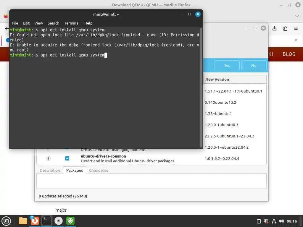Click No in the Update Manager prompt

254,65
